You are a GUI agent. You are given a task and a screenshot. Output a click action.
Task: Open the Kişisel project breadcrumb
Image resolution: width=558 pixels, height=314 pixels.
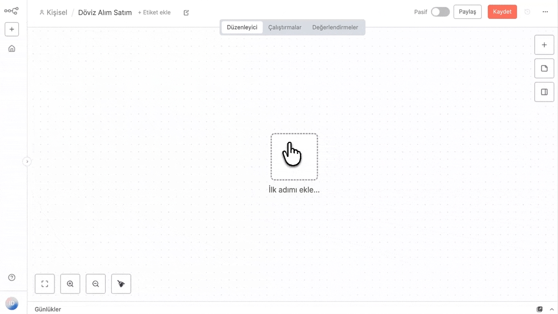(x=53, y=13)
